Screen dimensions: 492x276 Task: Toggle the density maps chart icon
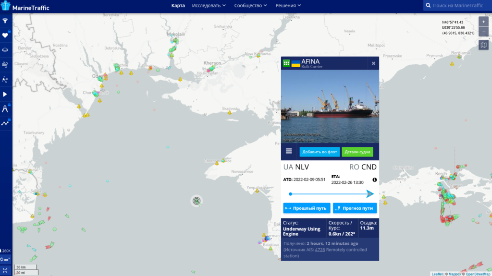point(5,123)
